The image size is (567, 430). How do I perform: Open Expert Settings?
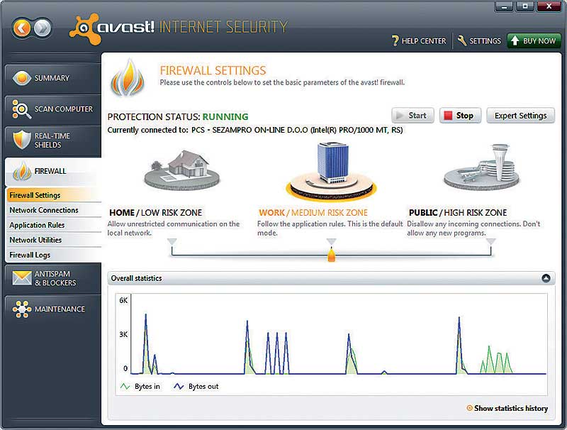pos(520,116)
